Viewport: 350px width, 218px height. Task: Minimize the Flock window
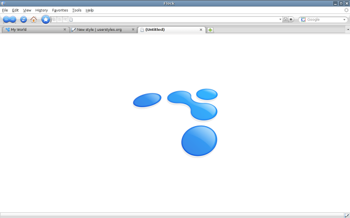pos(335,3)
